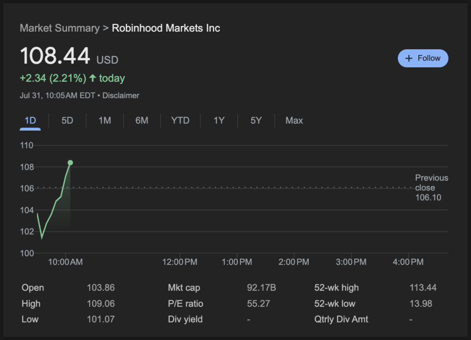Click the Robinhood Markets Inc title
The width and height of the screenshot is (471, 340).
166,28
